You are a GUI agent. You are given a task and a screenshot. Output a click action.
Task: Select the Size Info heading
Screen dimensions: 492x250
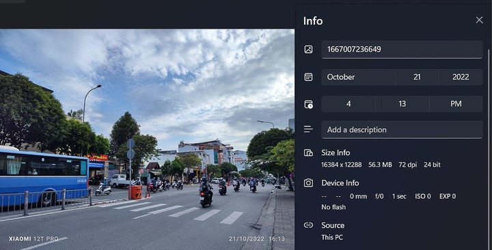pos(336,153)
